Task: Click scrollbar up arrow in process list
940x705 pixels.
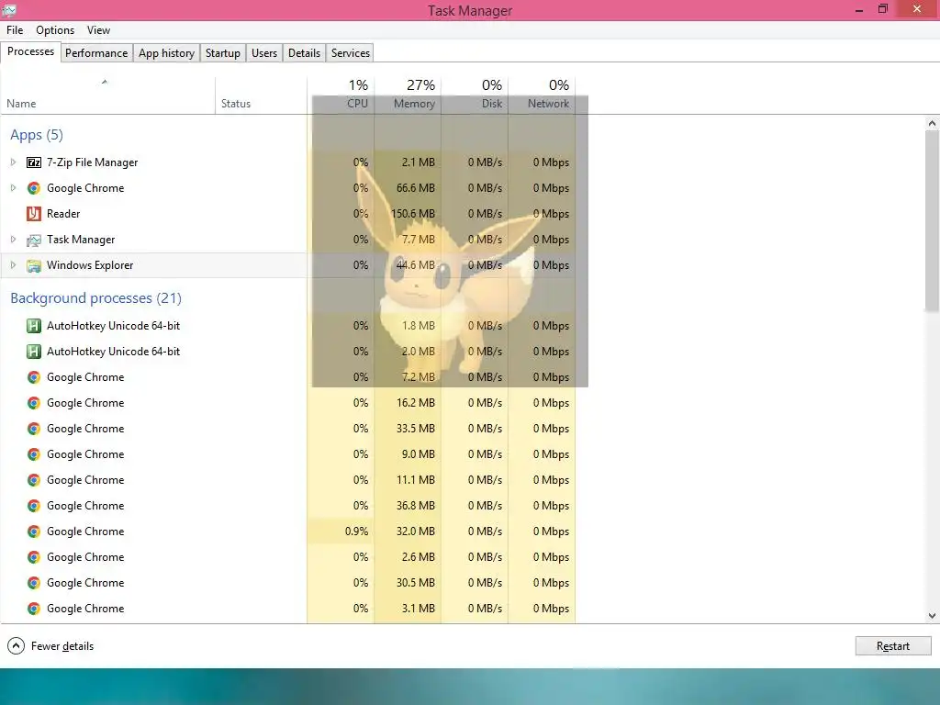Action: (x=932, y=123)
